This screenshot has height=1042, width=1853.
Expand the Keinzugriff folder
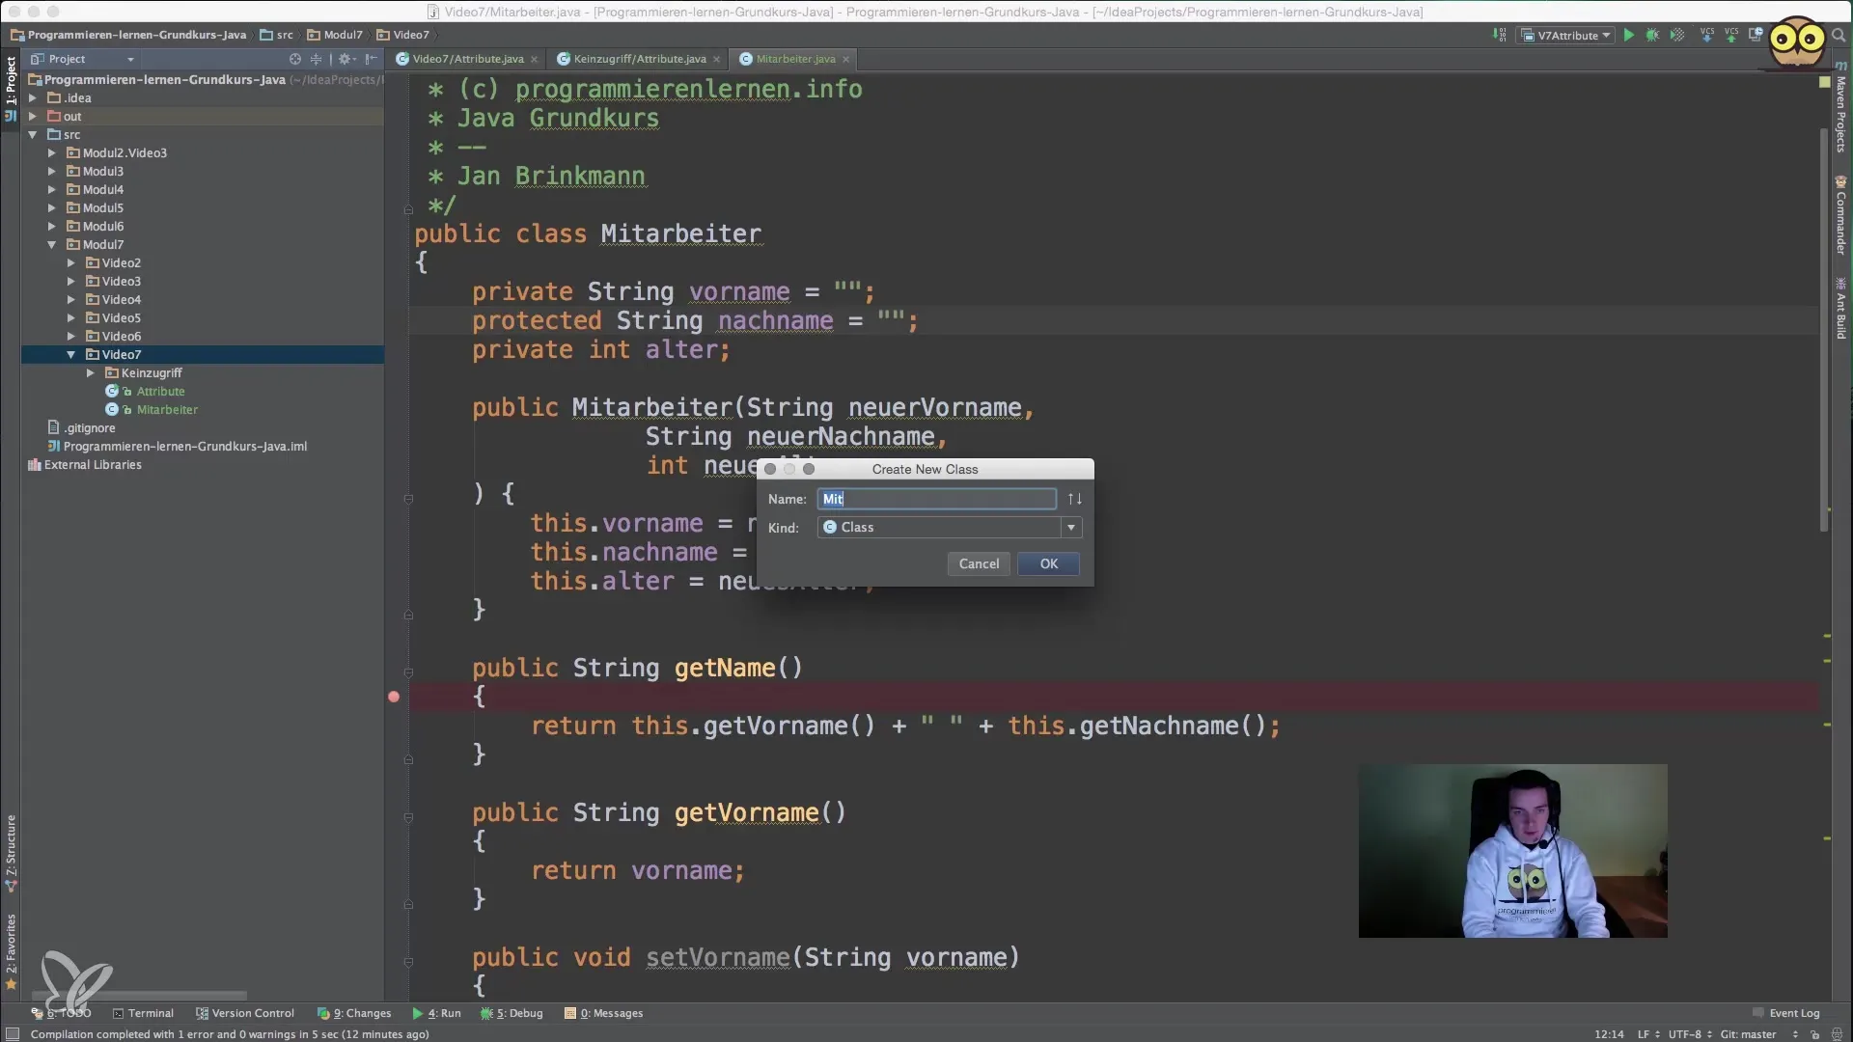pos(91,372)
